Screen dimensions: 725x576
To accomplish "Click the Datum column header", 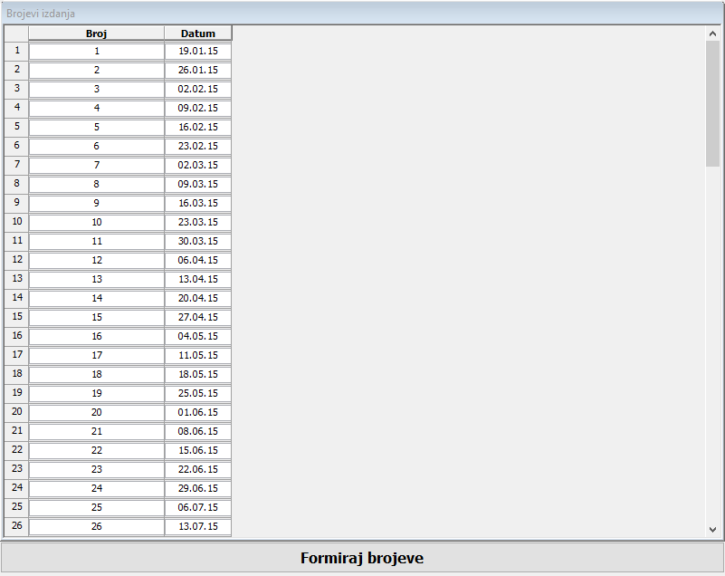I will click(198, 34).
